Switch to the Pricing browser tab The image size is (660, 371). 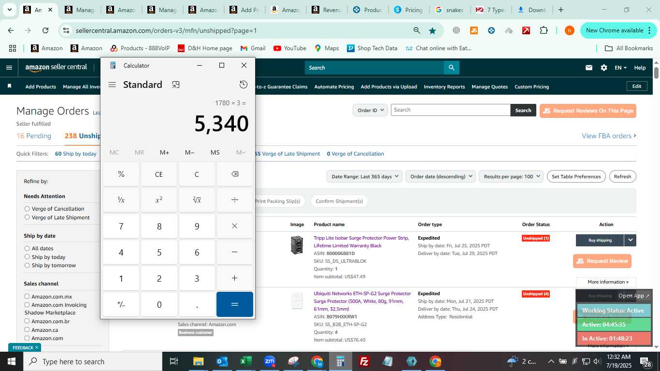pos(408,10)
